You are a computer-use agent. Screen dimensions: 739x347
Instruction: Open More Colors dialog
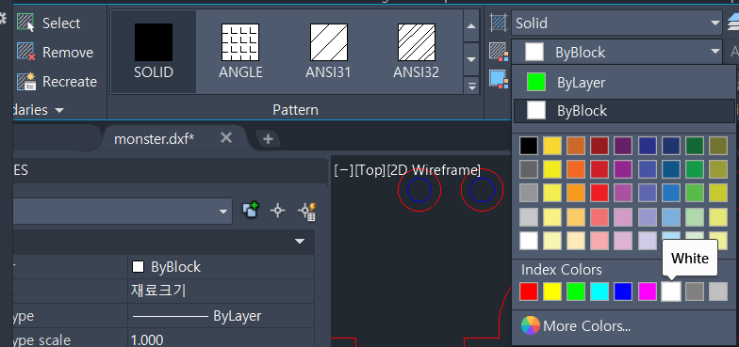coord(576,325)
